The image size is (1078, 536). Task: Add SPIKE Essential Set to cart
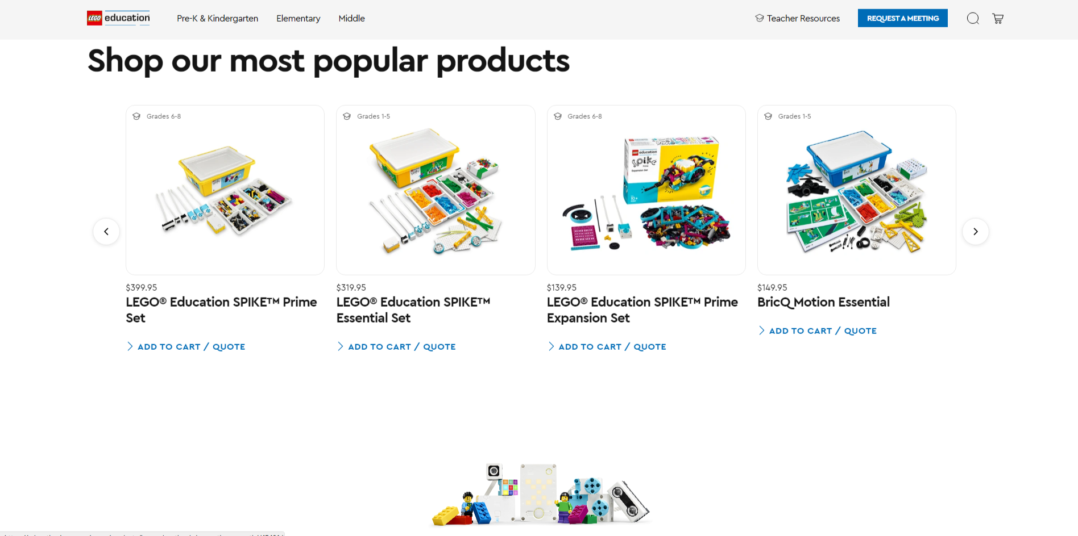click(401, 346)
